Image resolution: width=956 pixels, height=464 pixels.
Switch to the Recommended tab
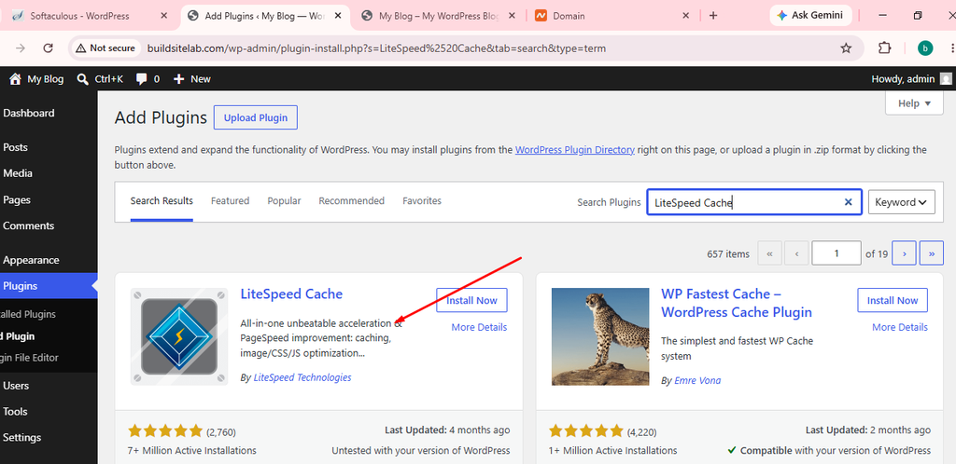tap(351, 200)
